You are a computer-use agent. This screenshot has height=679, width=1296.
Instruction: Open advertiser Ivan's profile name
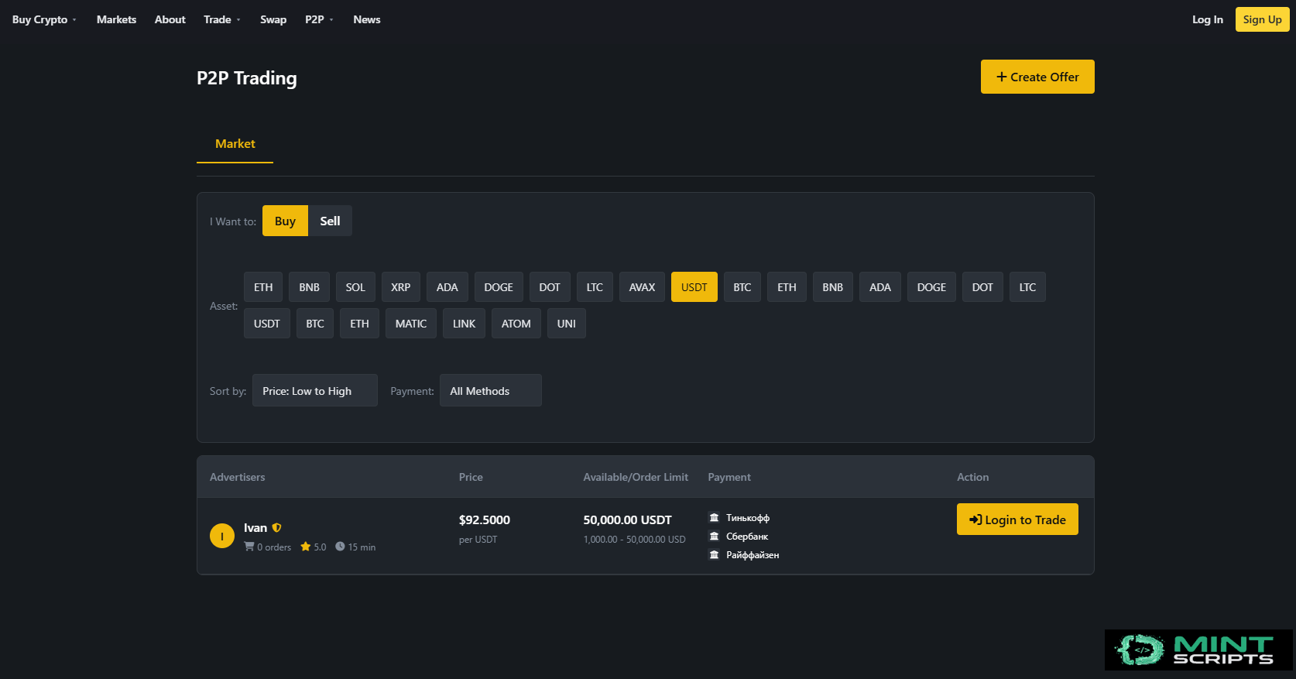255,528
